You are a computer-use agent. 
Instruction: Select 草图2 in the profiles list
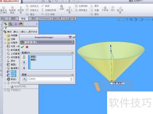(x=33, y=57)
